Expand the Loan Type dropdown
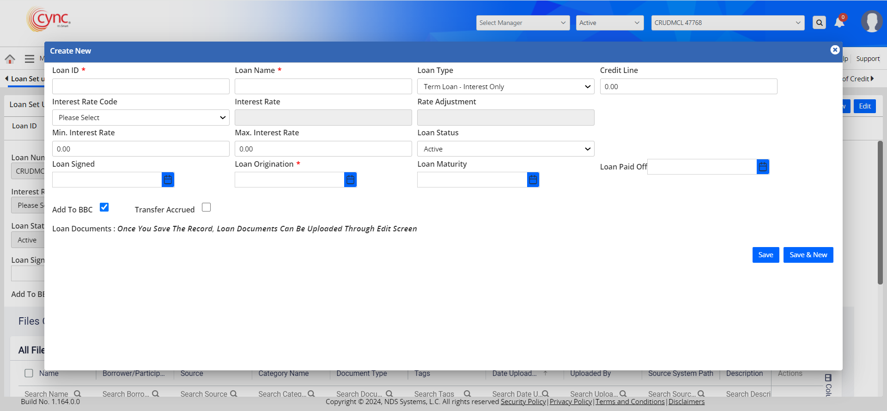The image size is (887, 411). click(x=505, y=86)
